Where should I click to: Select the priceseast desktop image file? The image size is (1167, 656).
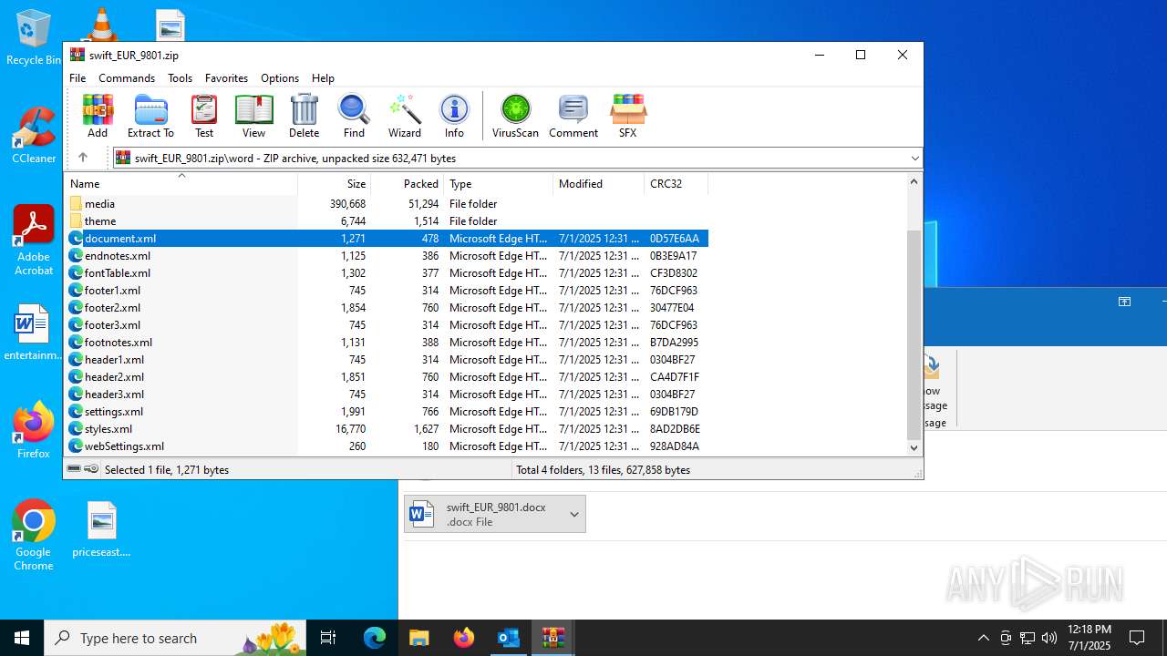tap(101, 529)
